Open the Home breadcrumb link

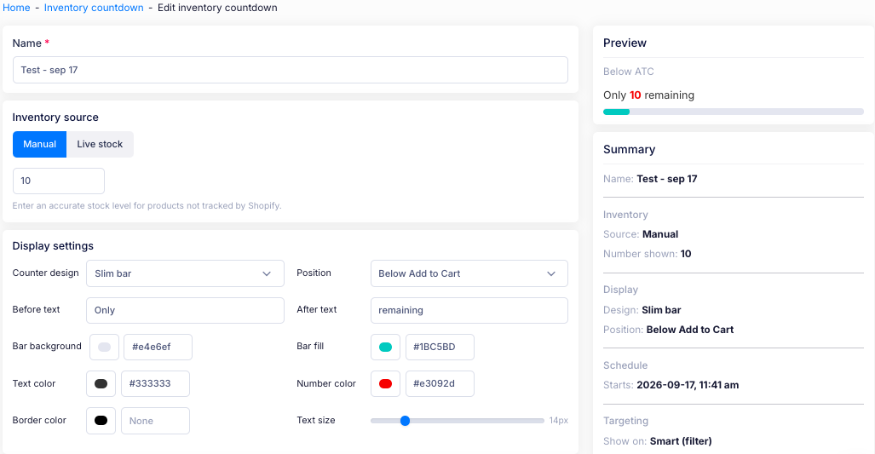click(16, 8)
